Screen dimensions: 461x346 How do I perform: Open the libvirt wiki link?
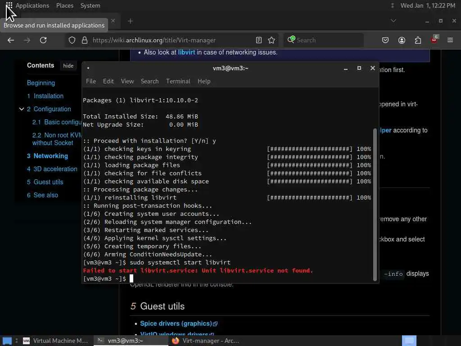point(186,52)
